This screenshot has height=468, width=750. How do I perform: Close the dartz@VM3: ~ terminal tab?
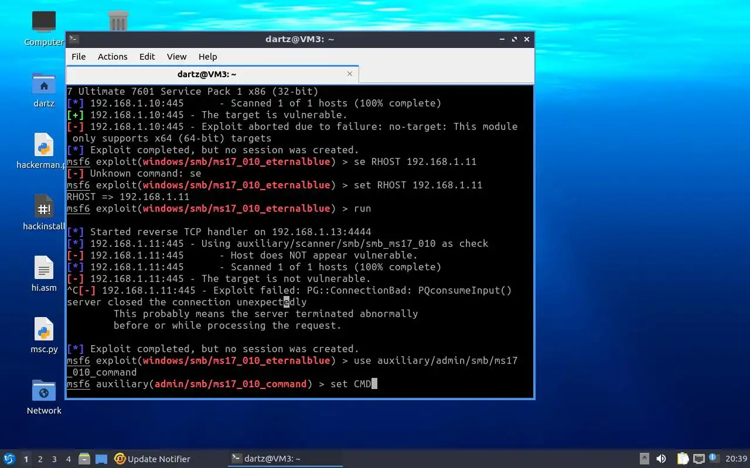(x=350, y=74)
